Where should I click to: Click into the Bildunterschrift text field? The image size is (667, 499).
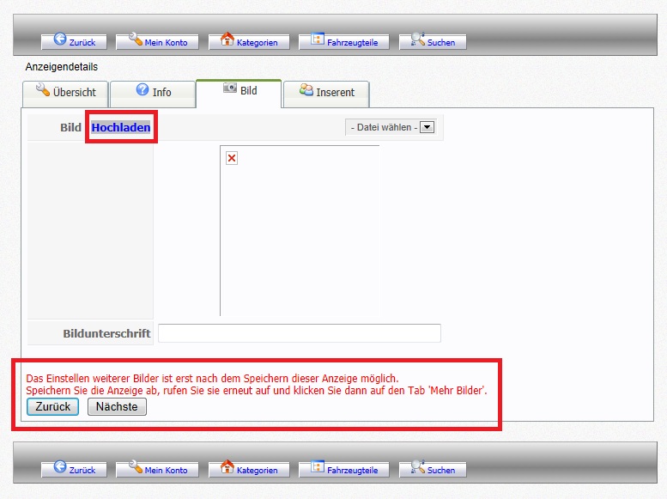(x=300, y=333)
